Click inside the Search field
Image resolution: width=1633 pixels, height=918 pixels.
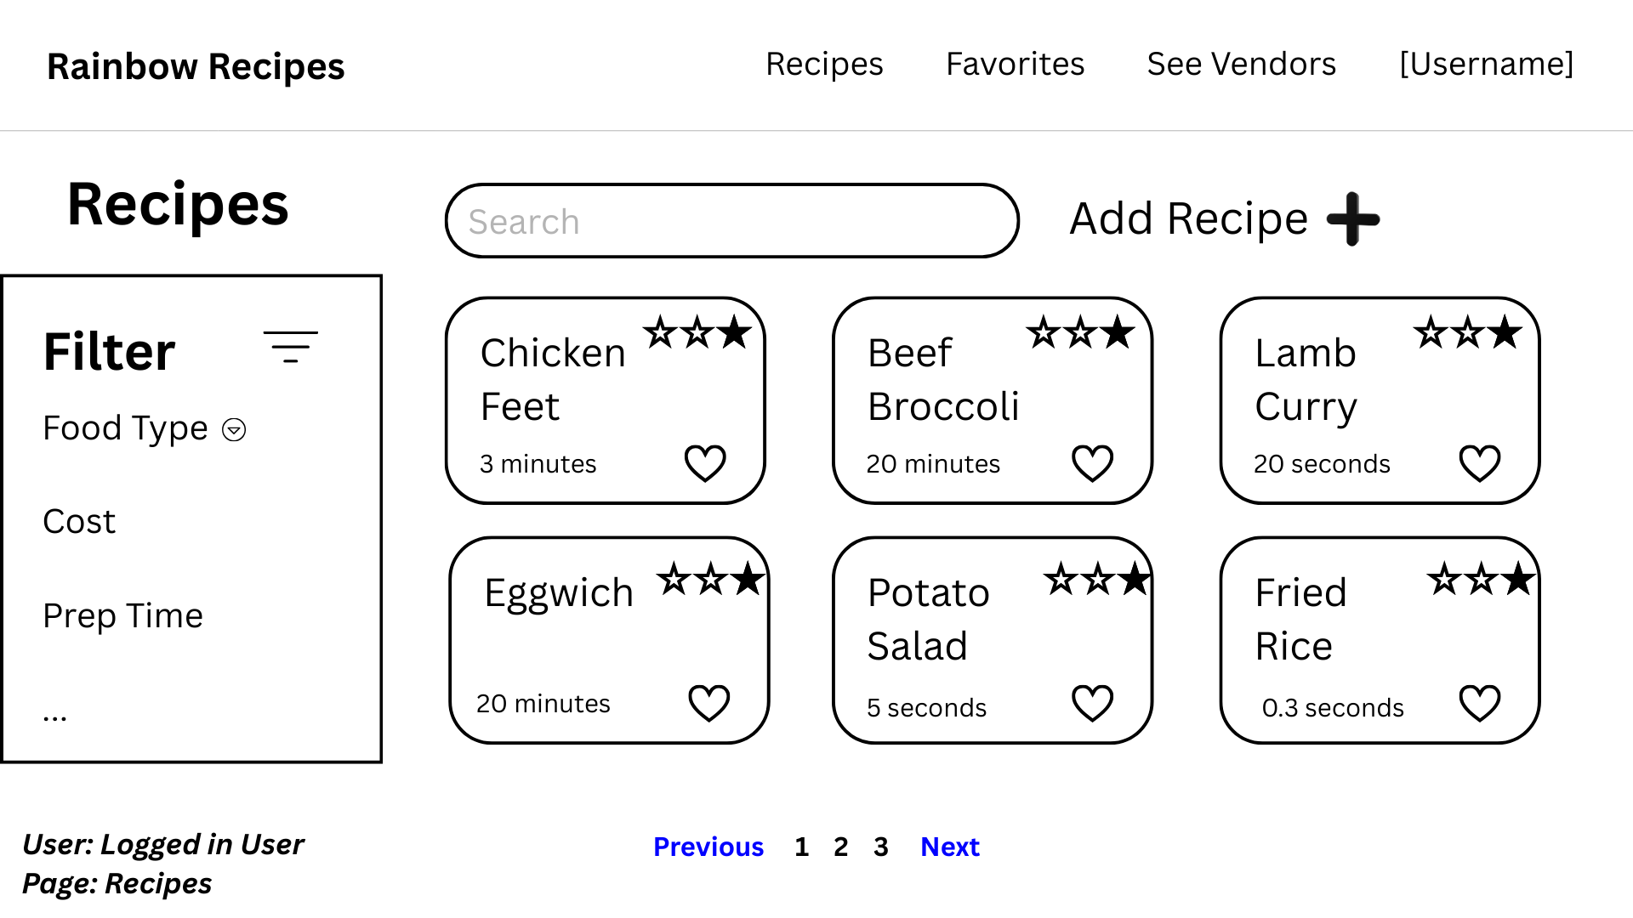coord(731,221)
